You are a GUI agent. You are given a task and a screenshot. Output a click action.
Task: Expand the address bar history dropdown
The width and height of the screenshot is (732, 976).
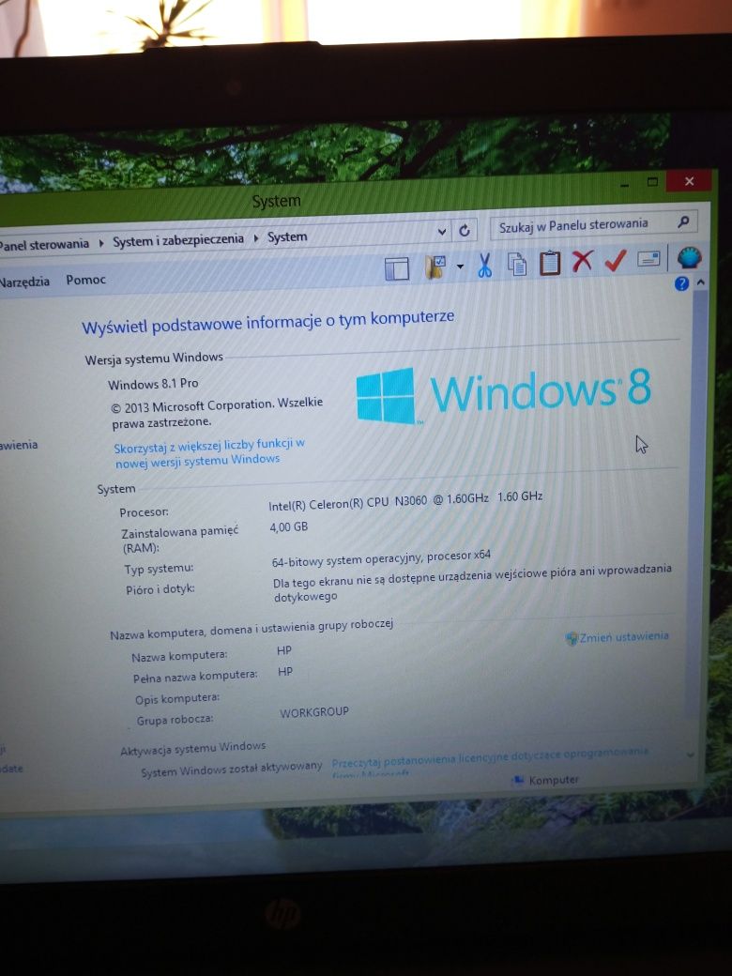click(x=442, y=232)
